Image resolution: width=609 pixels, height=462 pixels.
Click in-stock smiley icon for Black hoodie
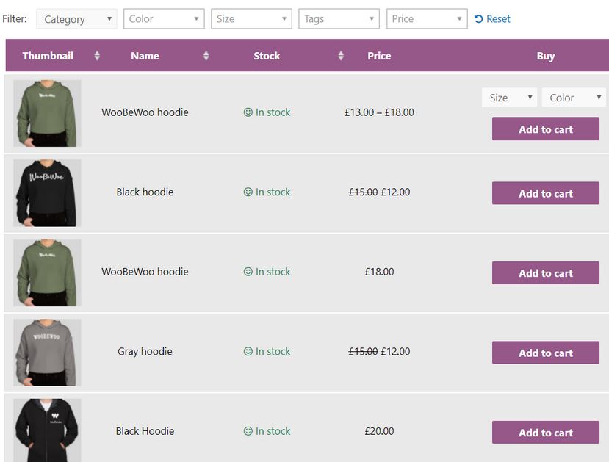pos(248,192)
